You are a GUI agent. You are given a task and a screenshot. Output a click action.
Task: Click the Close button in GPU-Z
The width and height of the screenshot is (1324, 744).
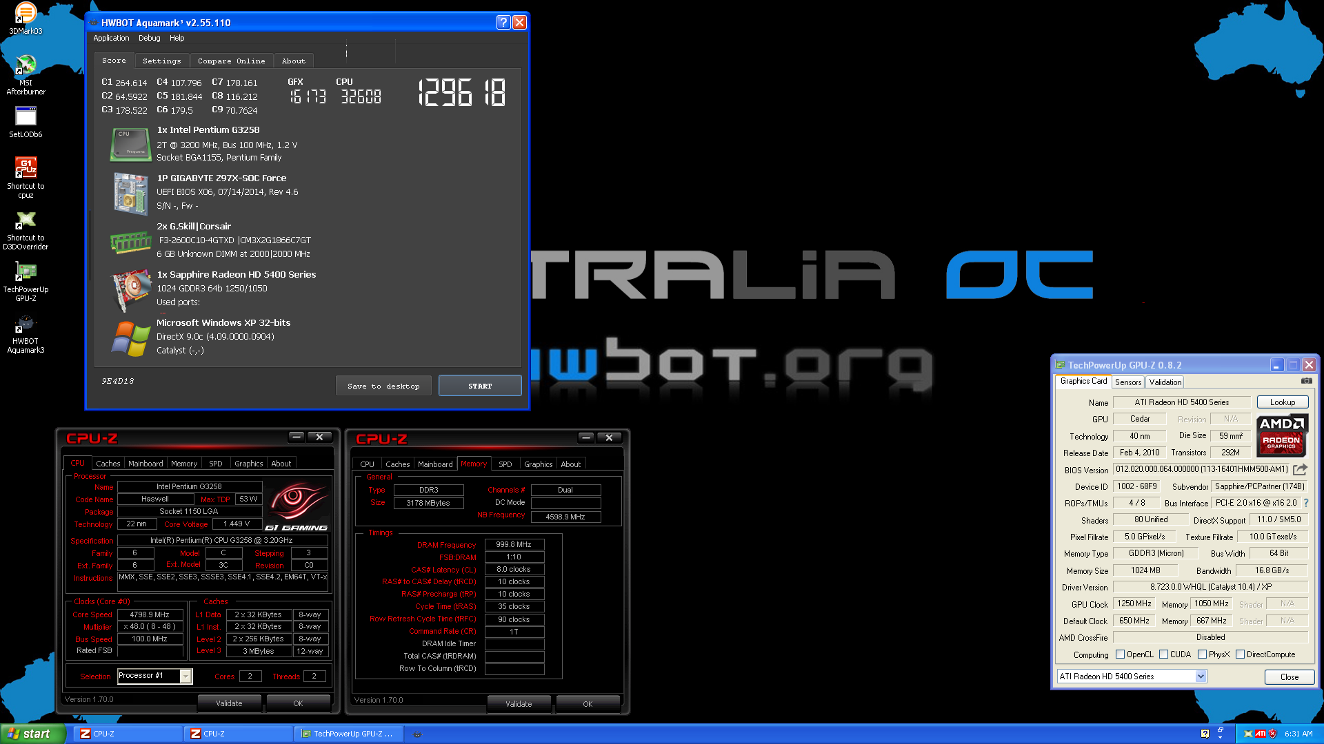pyautogui.click(x=1290, y=677)
